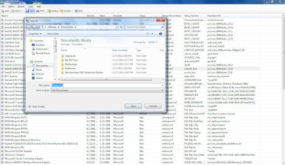
Task: Open the My ISO Files folder
Action: 71,60
